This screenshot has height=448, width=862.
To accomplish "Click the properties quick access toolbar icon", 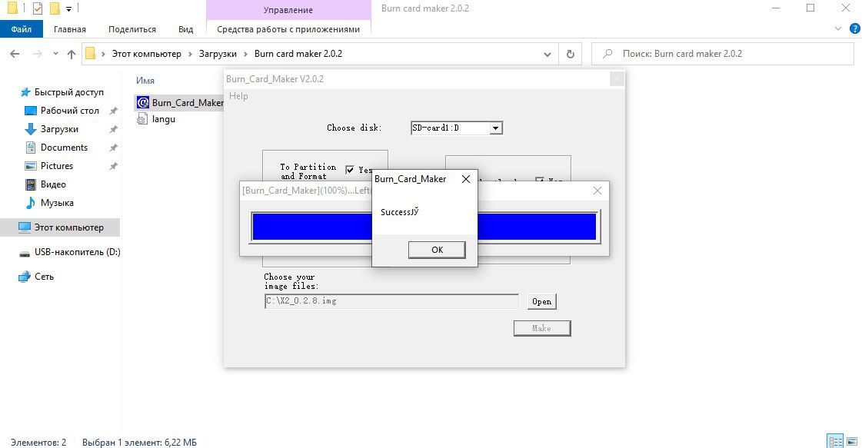I will [38, 8].
